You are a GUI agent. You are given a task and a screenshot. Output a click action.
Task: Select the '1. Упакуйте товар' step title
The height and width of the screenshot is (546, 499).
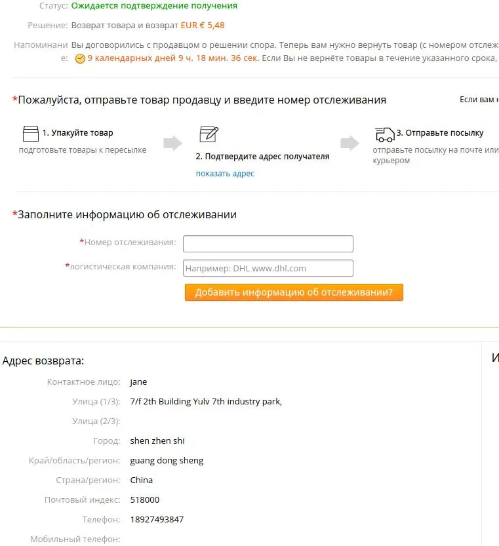pyautogui.click(x=78, y=132)
